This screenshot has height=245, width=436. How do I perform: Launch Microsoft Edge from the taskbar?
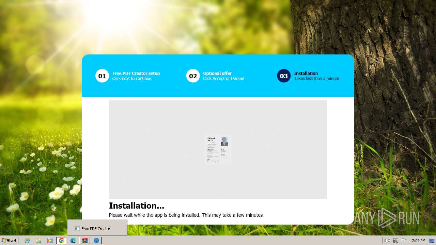[73, 241]
